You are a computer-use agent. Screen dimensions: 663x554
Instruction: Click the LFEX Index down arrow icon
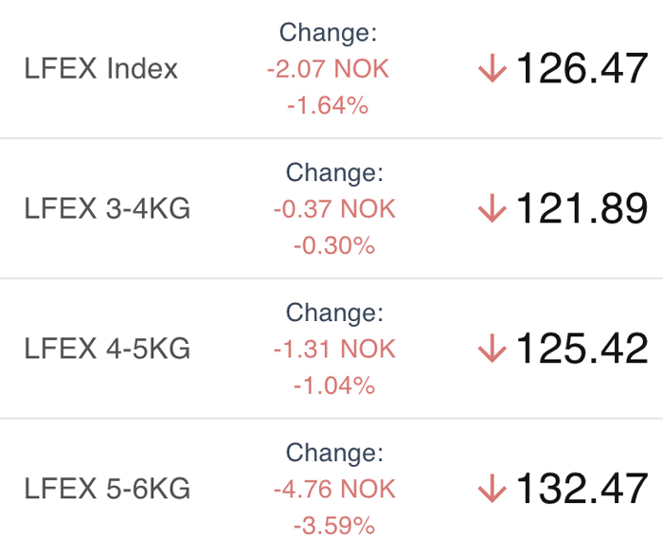tap(493, 68)
